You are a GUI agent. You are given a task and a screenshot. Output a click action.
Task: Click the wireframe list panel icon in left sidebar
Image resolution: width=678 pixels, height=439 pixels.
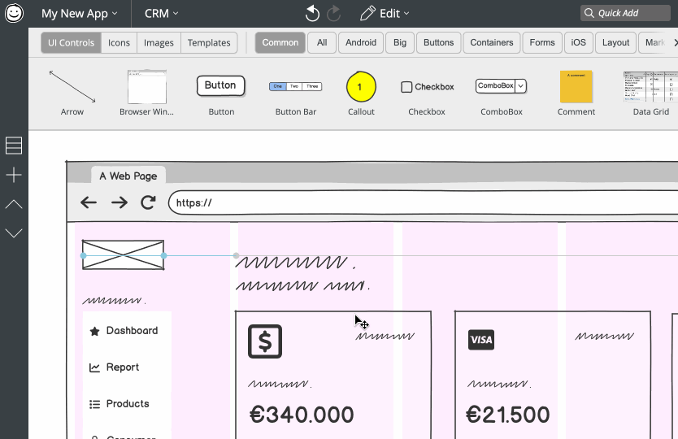[x=14, y=146]
